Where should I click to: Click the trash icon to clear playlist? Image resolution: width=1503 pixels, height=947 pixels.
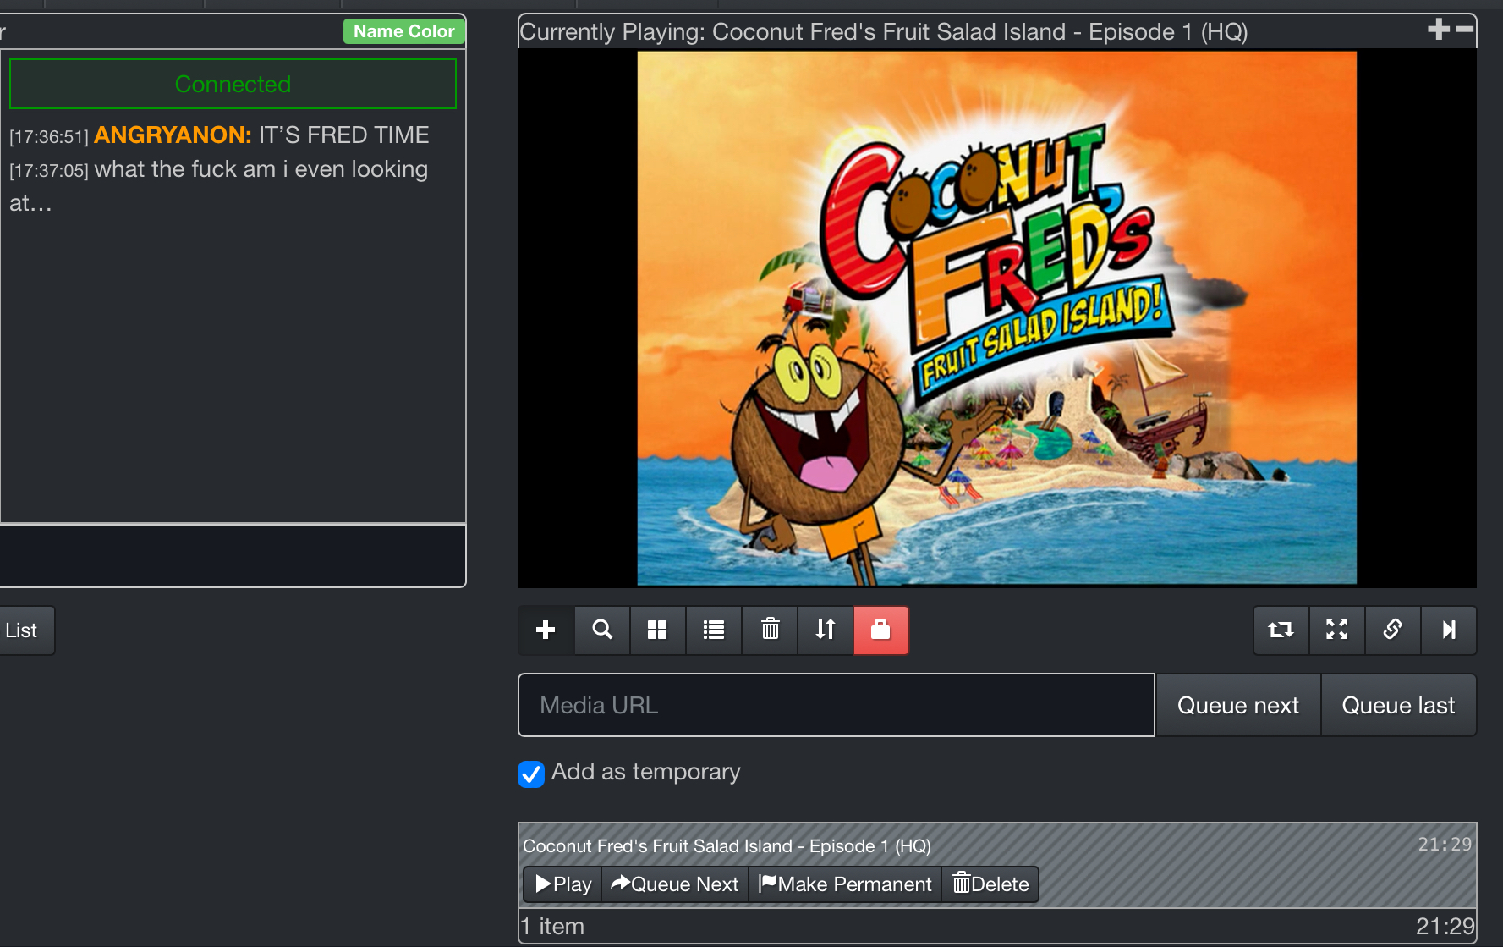tap(770, 630)
